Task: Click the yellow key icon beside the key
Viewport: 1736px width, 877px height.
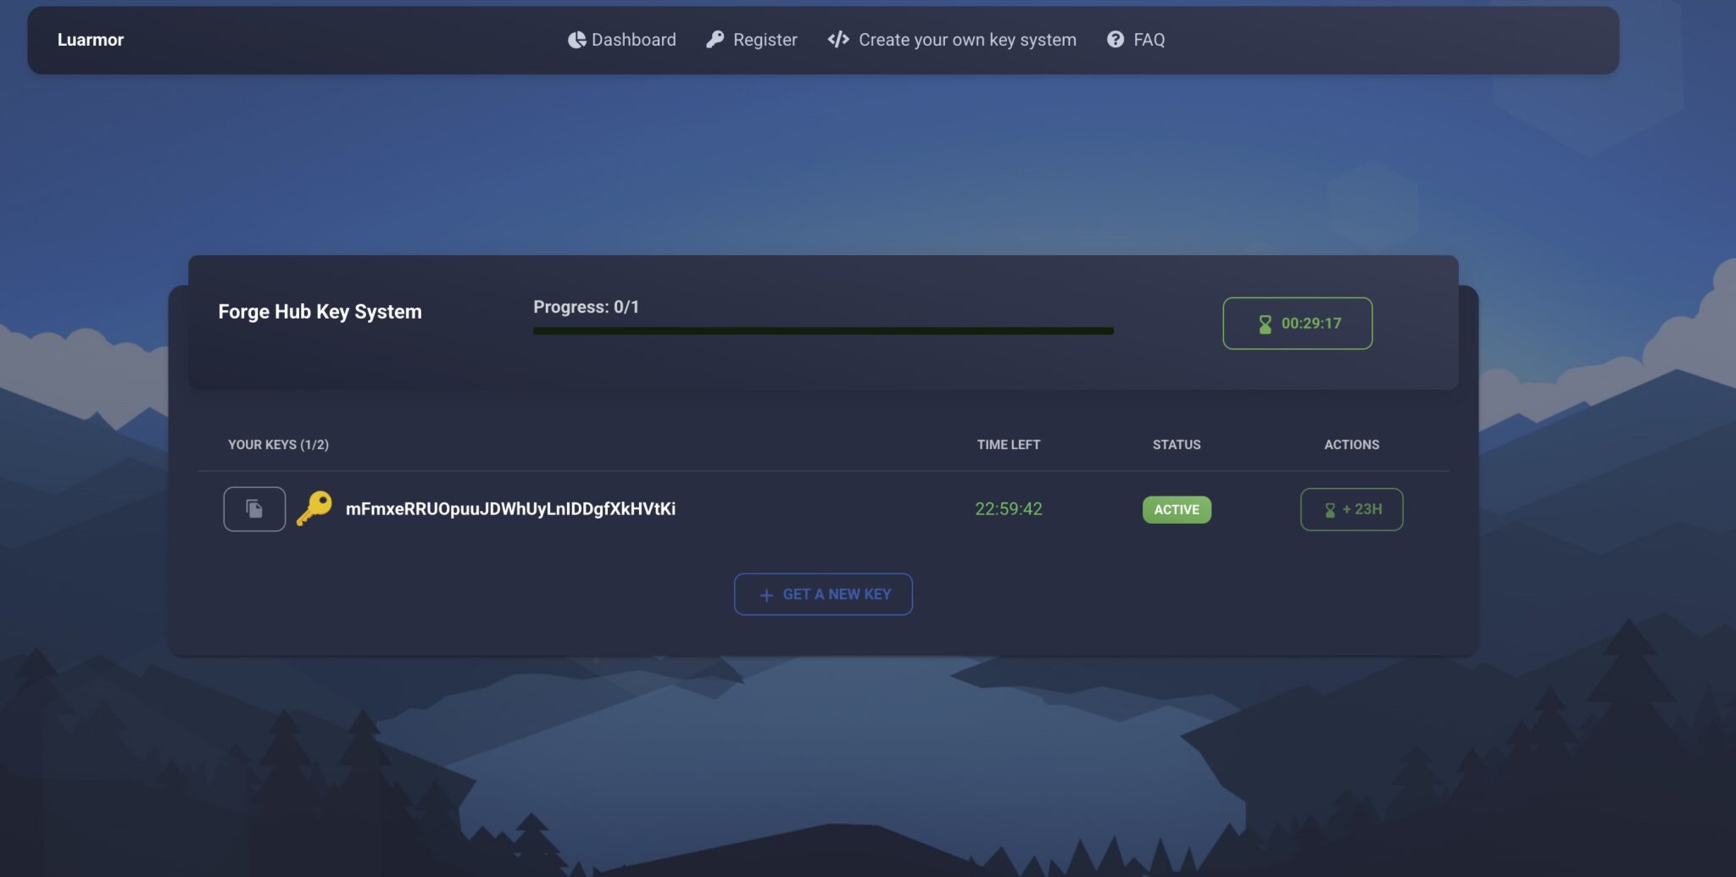Action: [314, 508]
